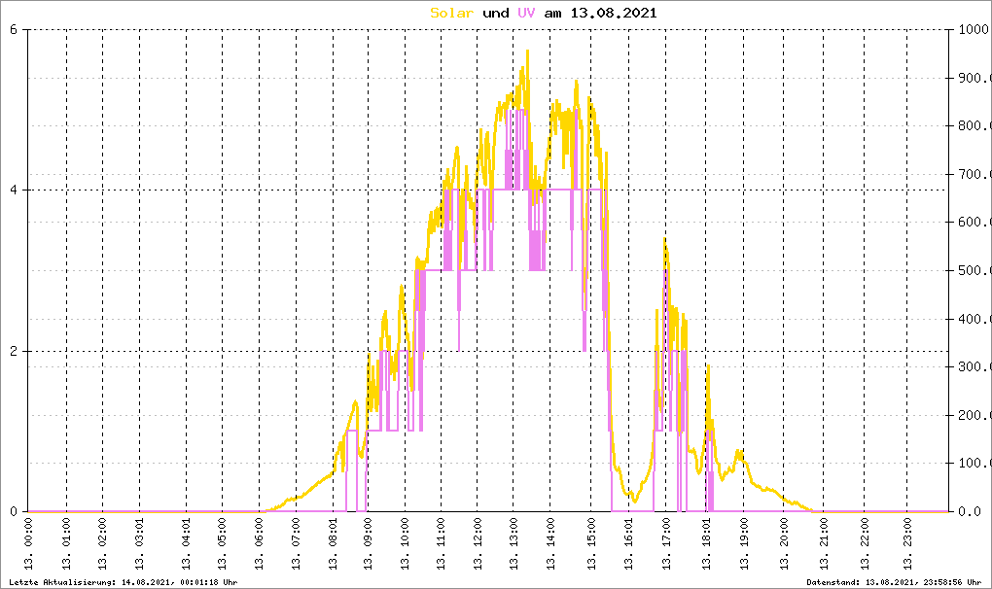Screen dimensions: 992x589
Task: Click the pink 'UV' legend word in title
Action: click(x=526, y=14)
